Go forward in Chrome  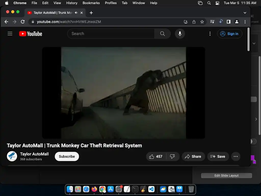tap(15, 22)
